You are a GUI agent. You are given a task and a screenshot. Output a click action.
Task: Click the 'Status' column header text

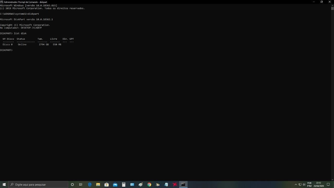tap(21, 39)
